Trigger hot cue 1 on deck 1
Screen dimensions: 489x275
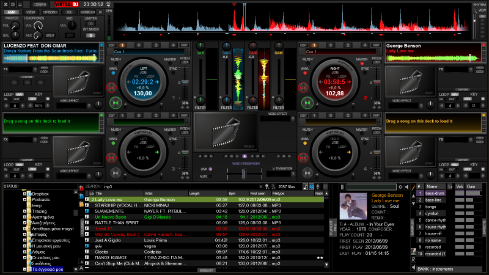pyautogui.click(x=122, y=45)
